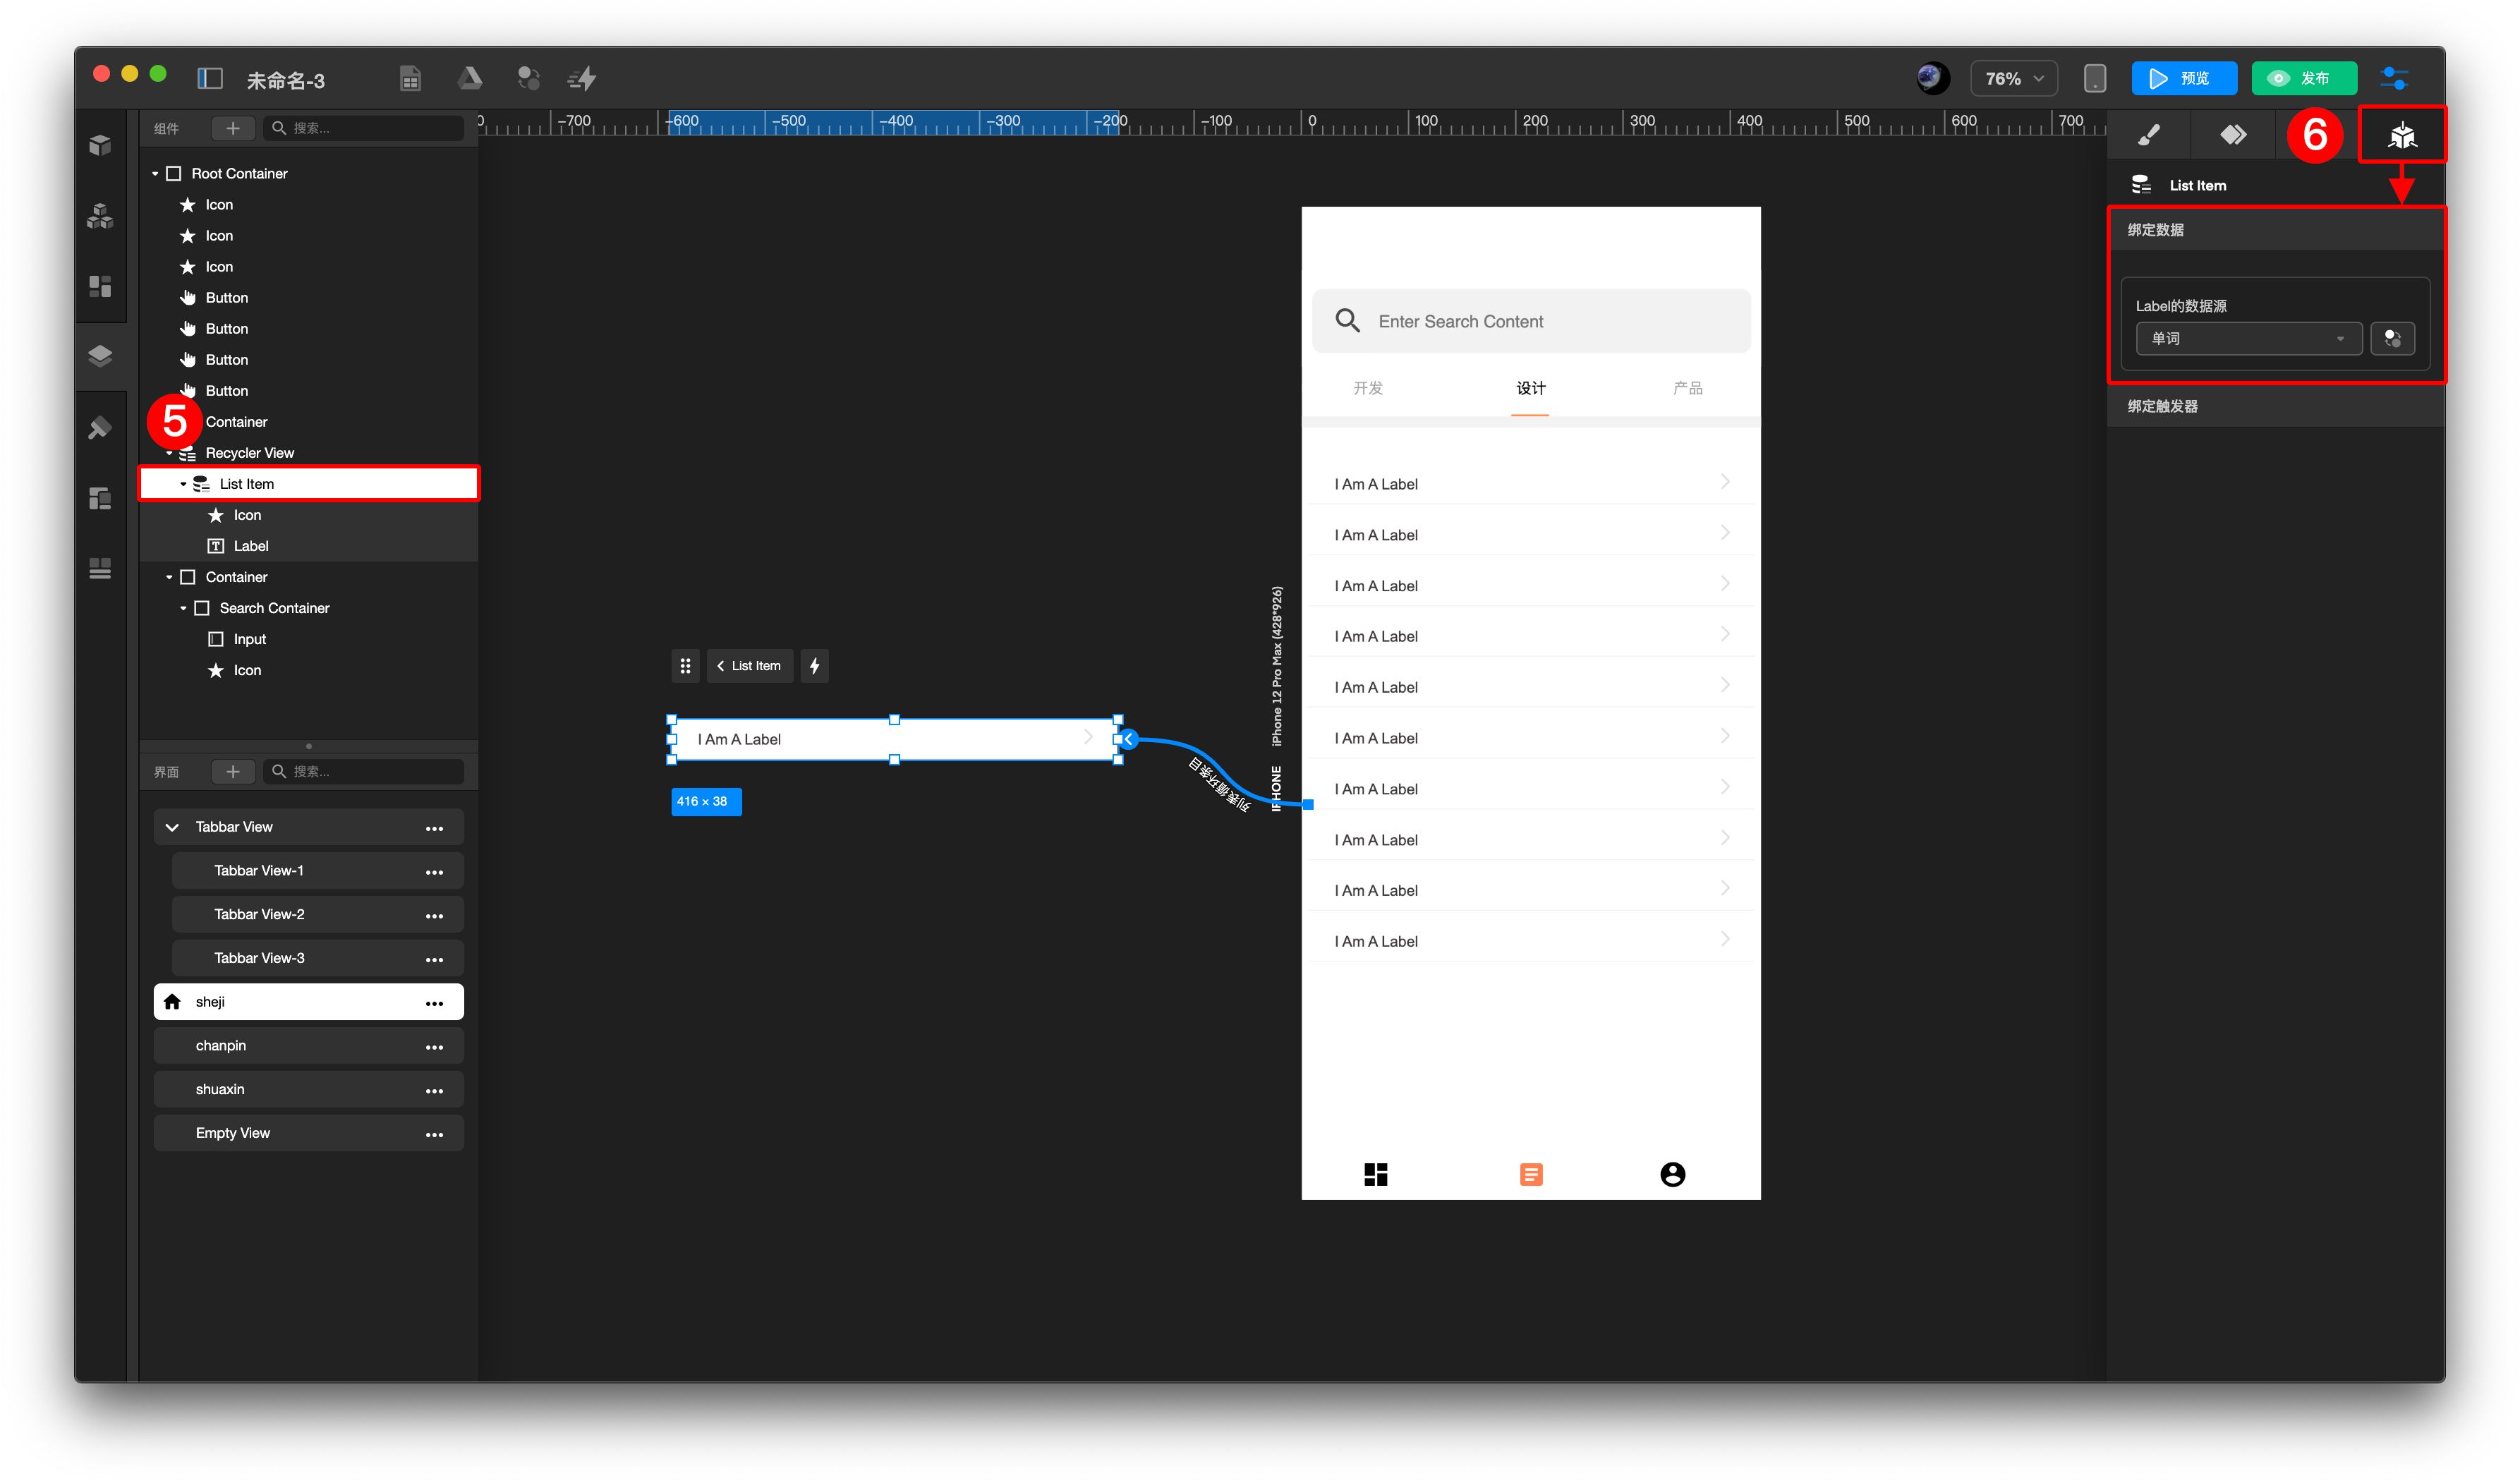2520x1480 pixels.
Task: Focus the screens search field
Action: point(364,771)
